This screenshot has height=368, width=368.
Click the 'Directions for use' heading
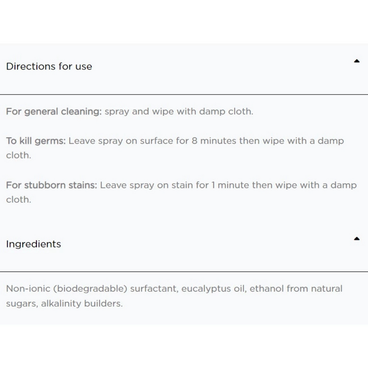tap(49, 66)
